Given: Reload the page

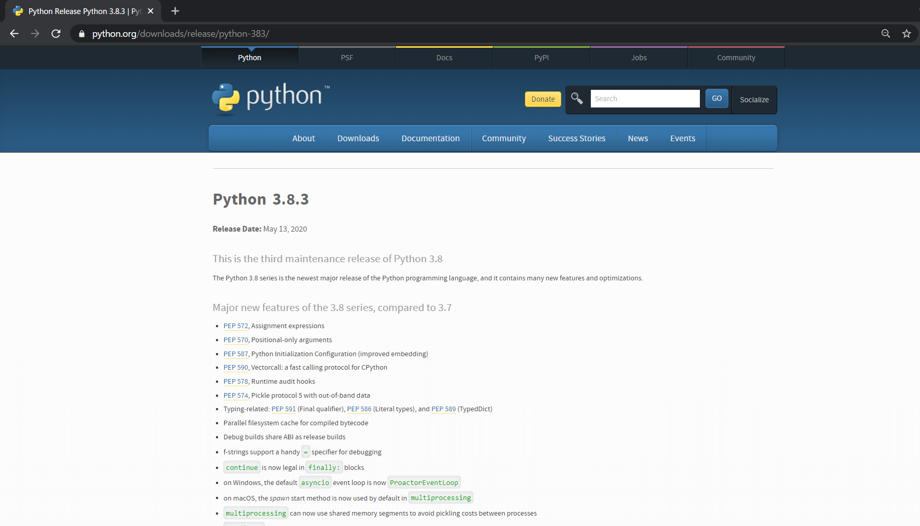Looking at the screenshot, I should 56,33.
